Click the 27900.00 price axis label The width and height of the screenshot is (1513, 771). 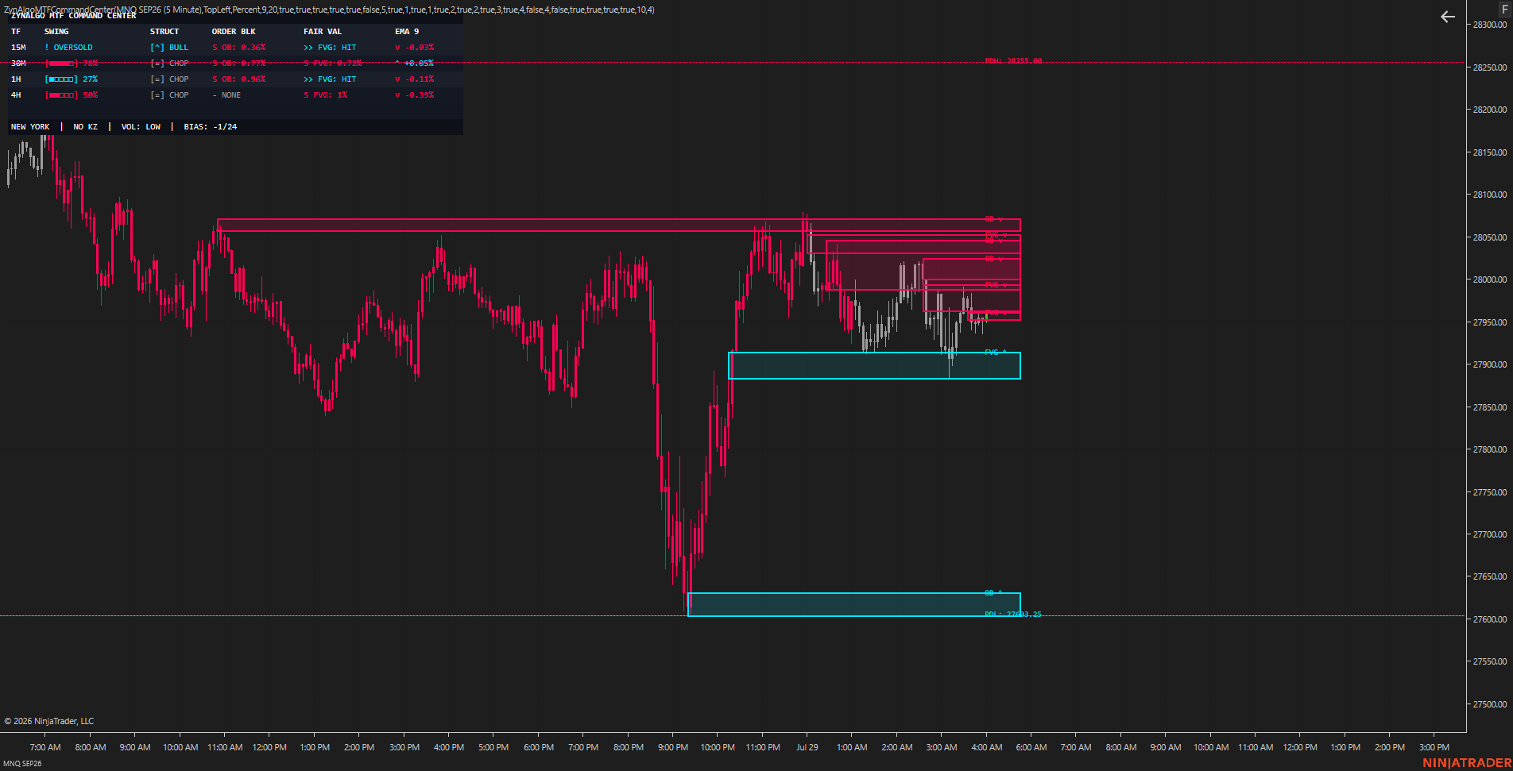click(x=1490, y=364)
